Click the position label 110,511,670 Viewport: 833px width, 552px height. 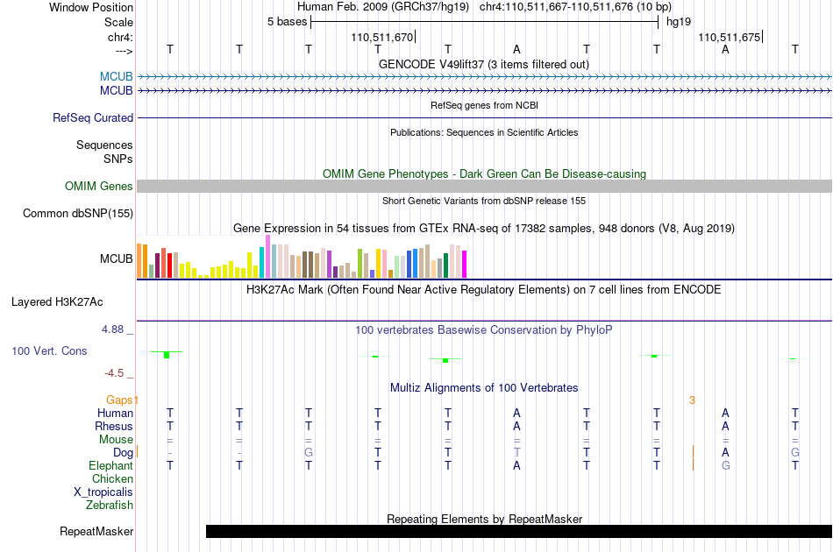point(382,37)
